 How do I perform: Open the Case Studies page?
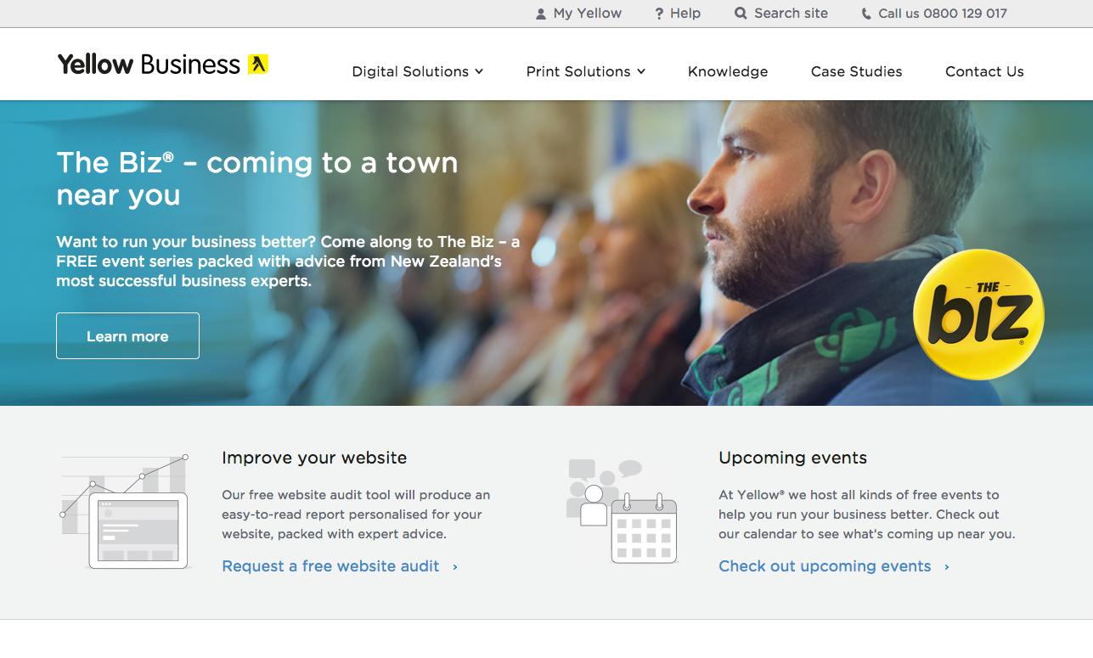click(856, 71)
